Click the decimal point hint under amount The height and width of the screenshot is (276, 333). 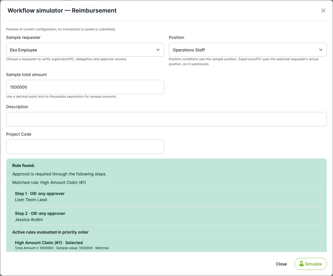click(61, 96)
